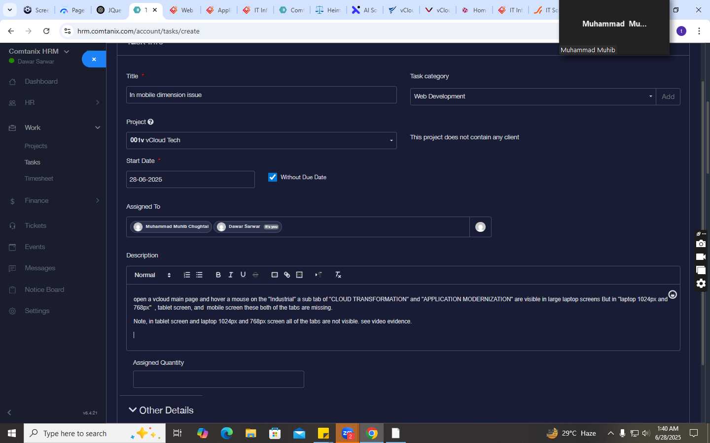Open the Timesheet submenu item
The image size is (710, 443).
pos(39,179)
